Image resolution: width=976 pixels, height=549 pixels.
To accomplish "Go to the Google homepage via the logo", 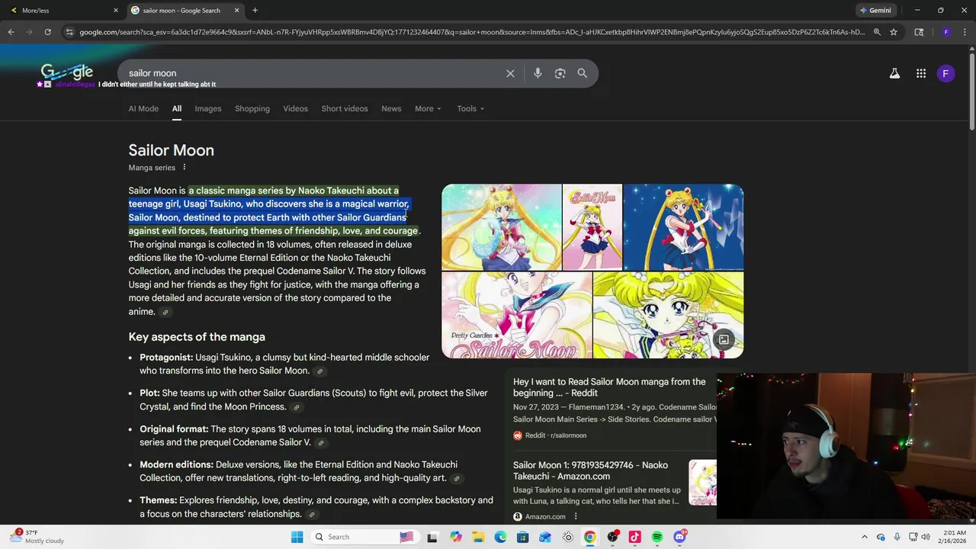I will tap(67, 72).
